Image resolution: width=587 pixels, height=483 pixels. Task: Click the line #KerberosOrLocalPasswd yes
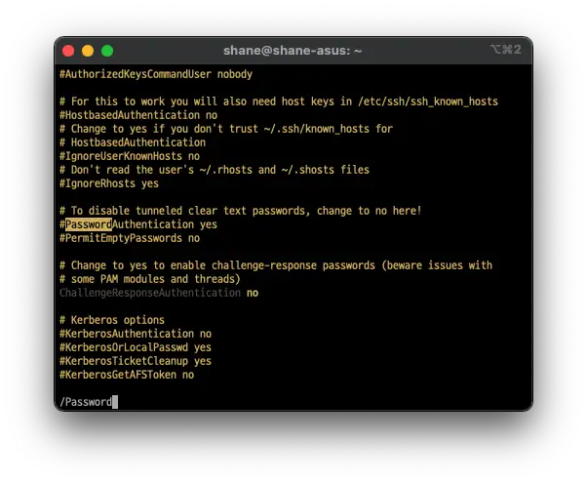[136, 347]
